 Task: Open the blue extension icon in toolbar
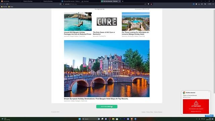193,4
